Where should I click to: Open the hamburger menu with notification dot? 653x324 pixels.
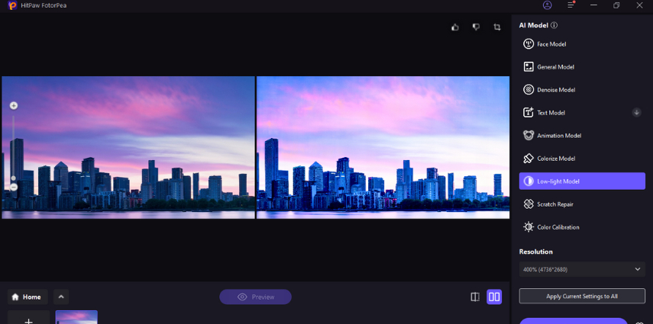click(571, 5)
